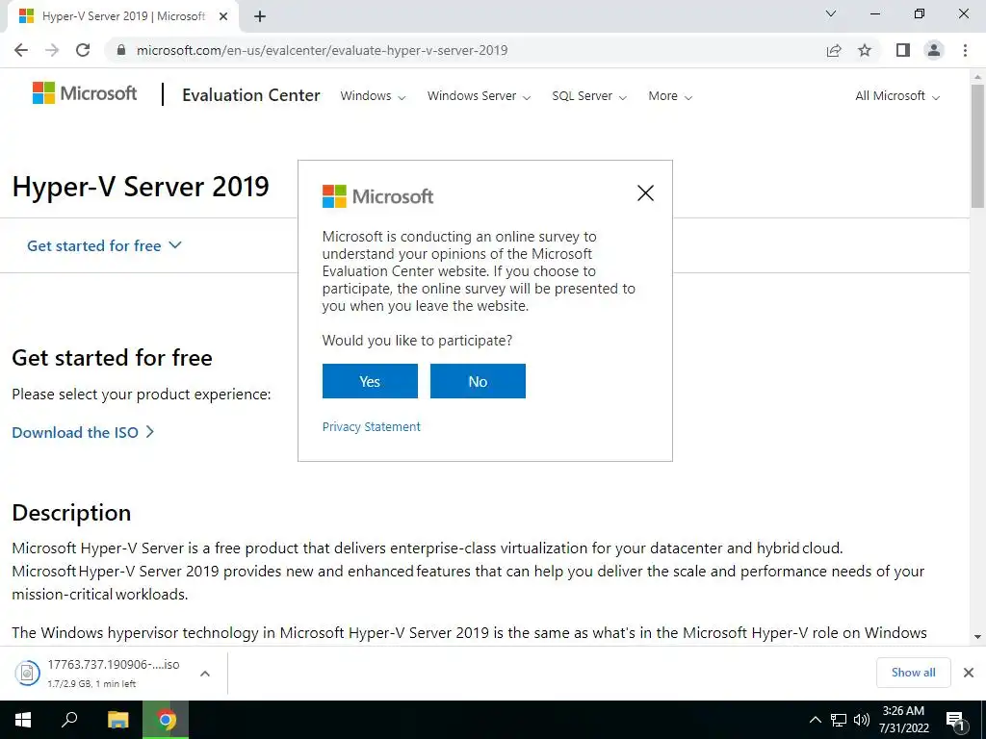Open the notification center icon
This screenshot has width=986, height=739.
(x=955, y=720)
